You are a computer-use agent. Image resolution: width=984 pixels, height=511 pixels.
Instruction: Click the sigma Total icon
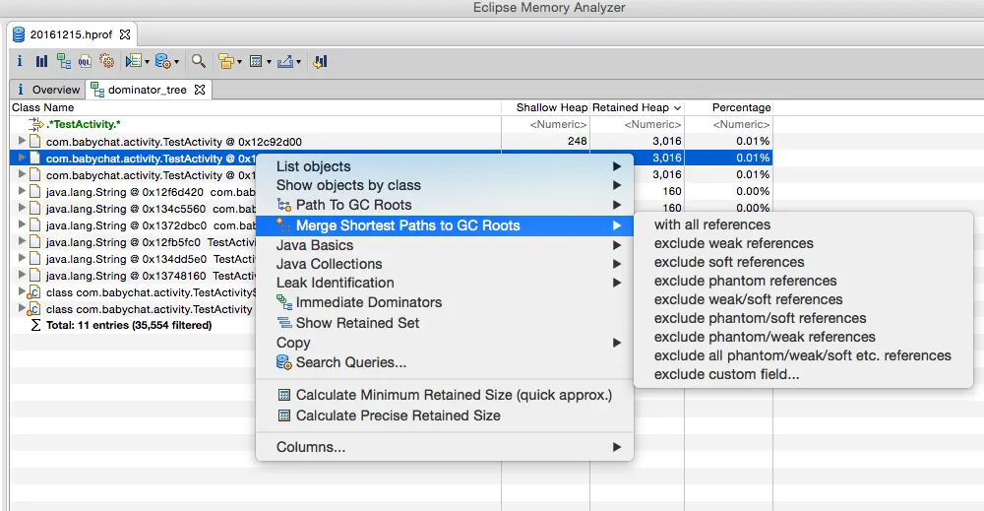click(x=35, y=325)
